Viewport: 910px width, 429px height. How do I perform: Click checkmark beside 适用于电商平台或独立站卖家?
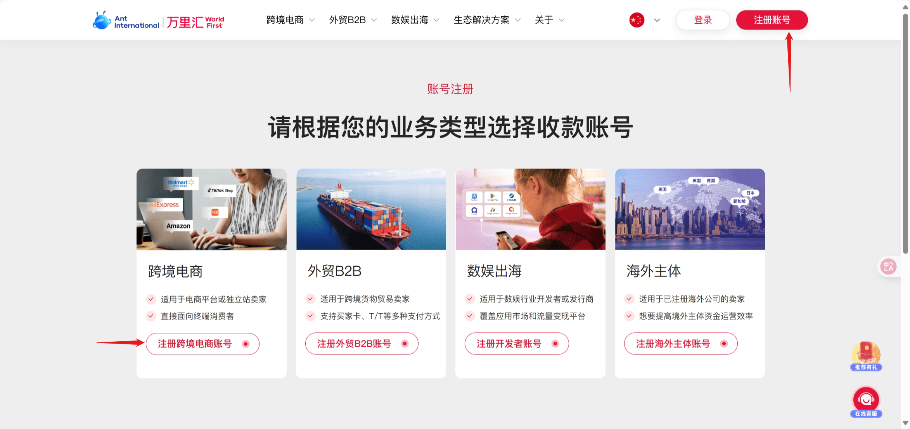(151, 299)
